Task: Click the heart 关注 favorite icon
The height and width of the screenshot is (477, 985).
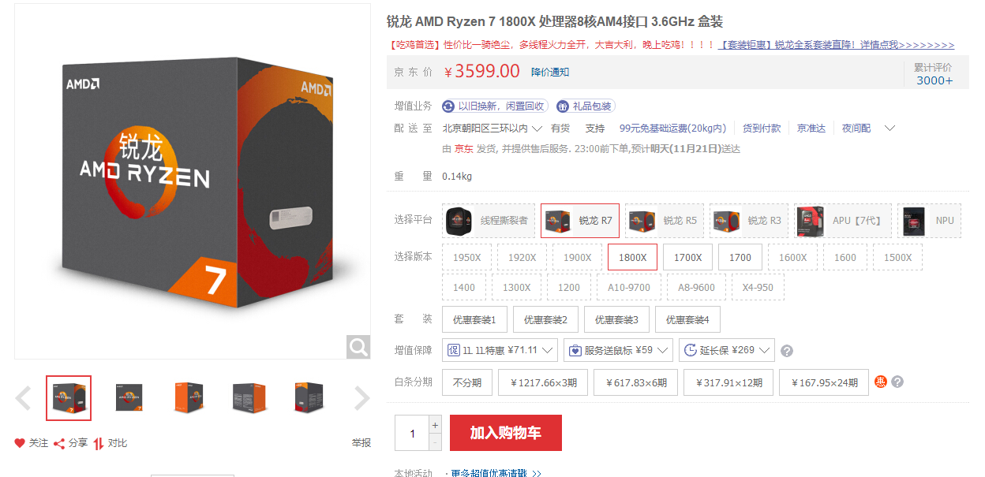Action: click(x=20, y=443)
